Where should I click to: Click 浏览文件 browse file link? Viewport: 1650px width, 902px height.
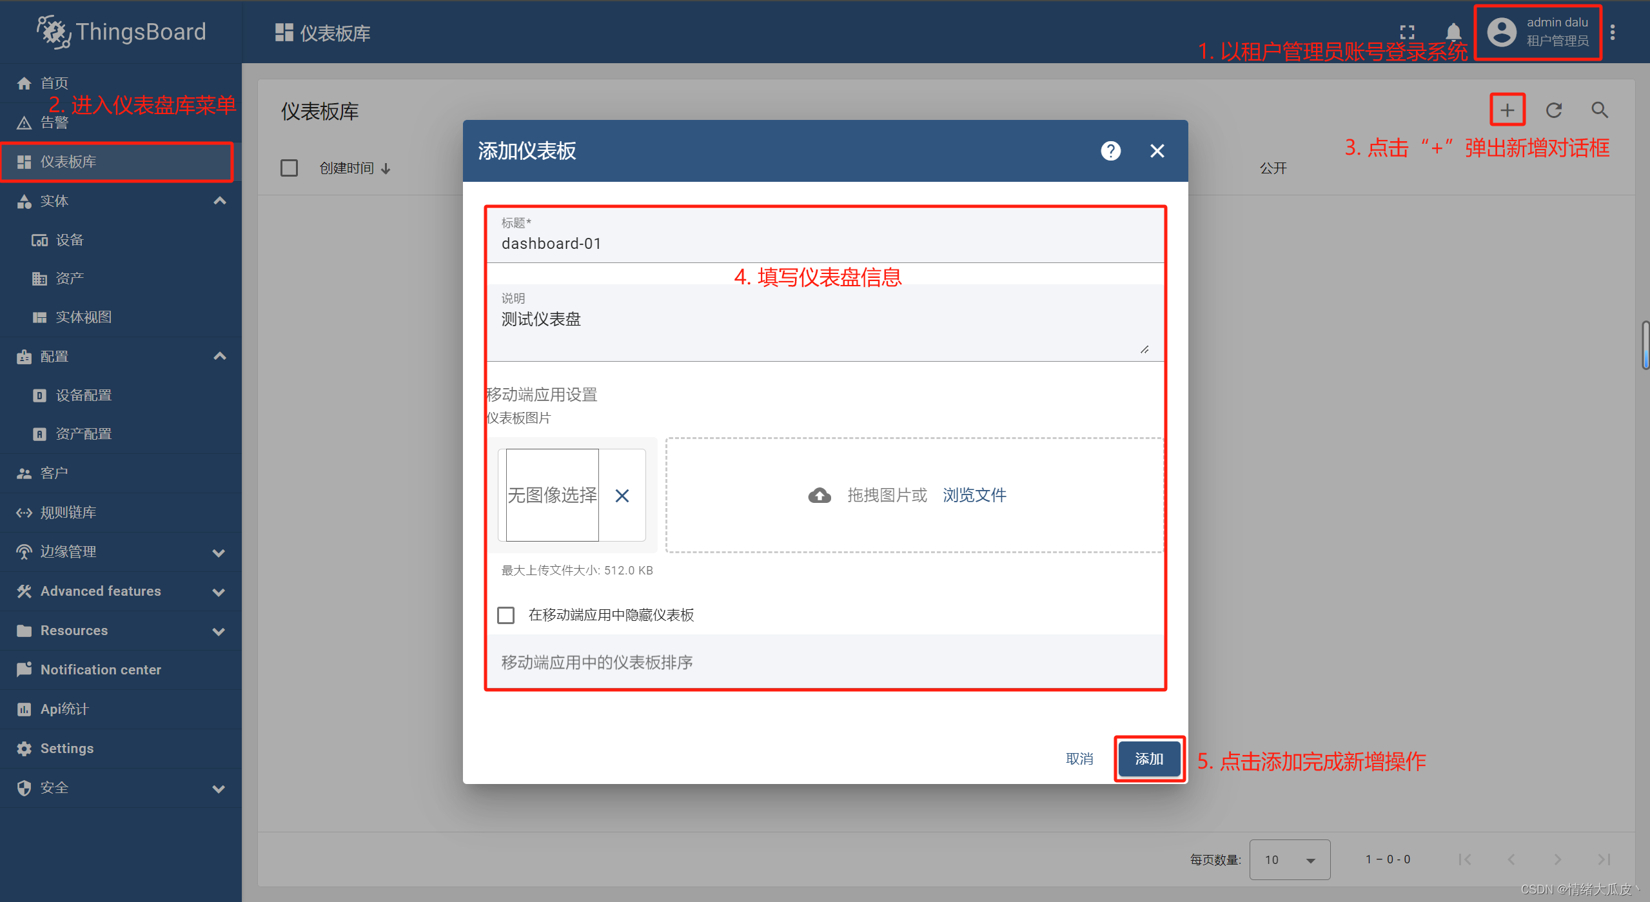(x=974, y=495)
